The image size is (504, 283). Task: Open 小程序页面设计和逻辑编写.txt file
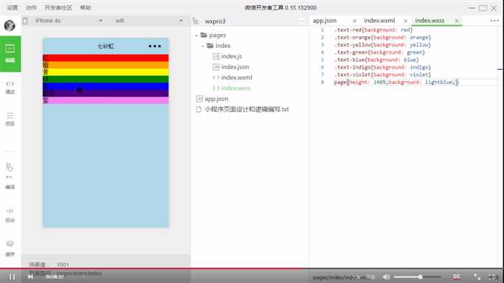point(246,109)
